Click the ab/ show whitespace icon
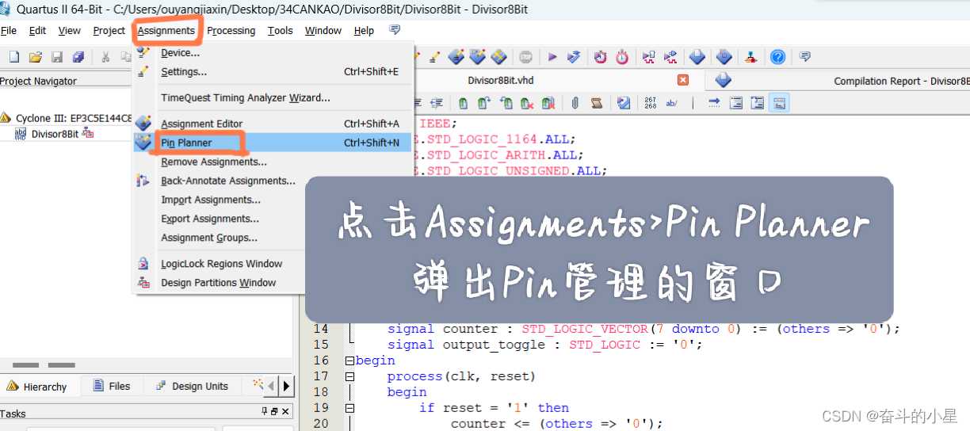The width and height of the screenshot is (970, 431). point(672,103)
